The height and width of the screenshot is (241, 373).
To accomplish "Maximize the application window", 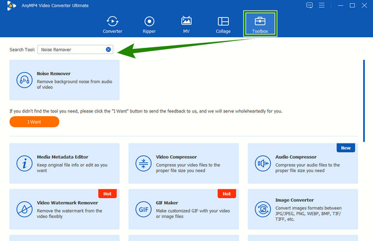I will point(352,5).
